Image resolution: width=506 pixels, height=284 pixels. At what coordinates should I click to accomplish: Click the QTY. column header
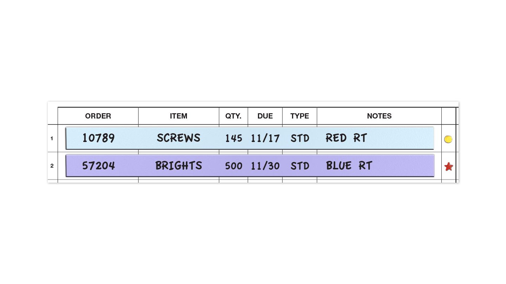coord(233,116)
